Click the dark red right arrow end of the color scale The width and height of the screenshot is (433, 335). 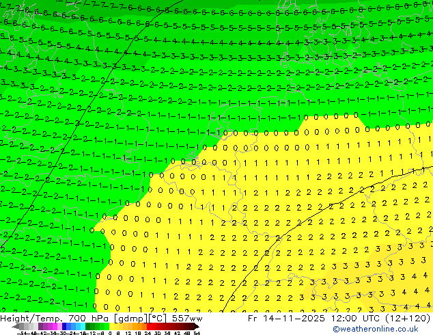196,327
